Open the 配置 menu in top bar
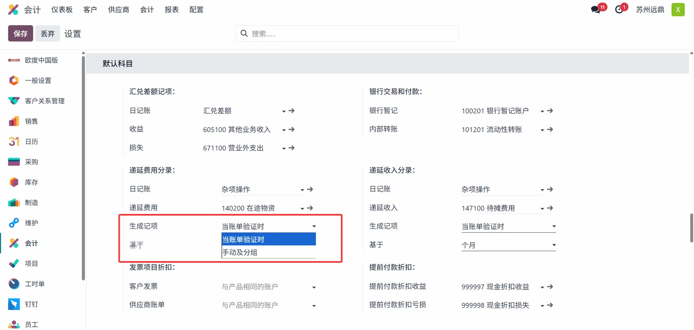Viewport: 694px width, 330px height. pos(196,10)
